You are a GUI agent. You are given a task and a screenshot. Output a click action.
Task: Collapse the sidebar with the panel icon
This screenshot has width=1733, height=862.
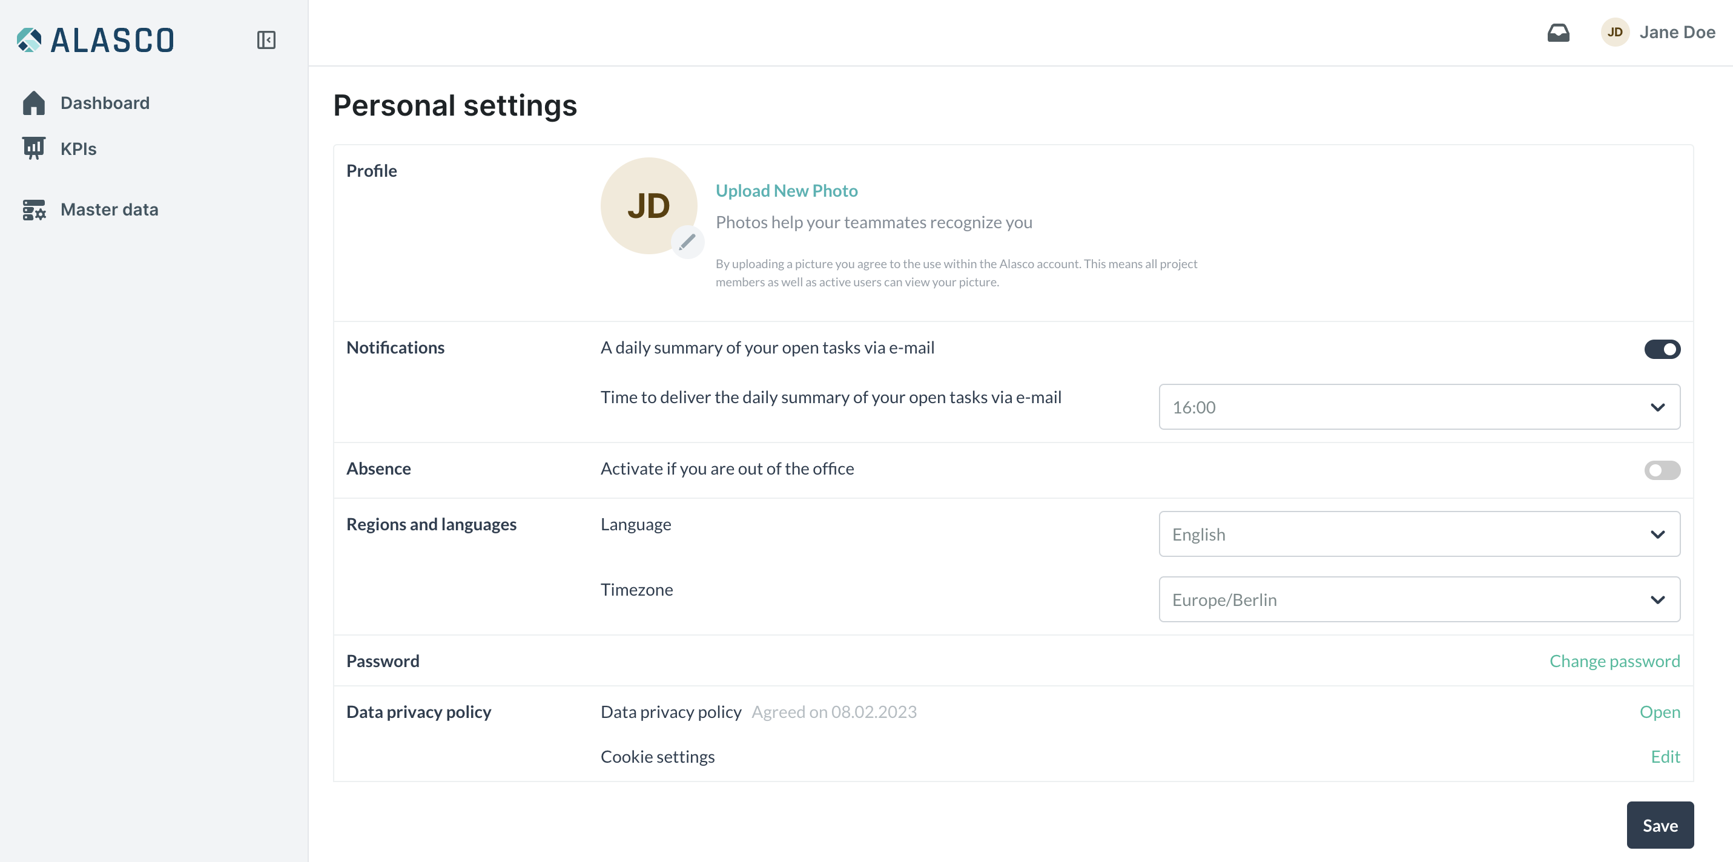point(266,40)
